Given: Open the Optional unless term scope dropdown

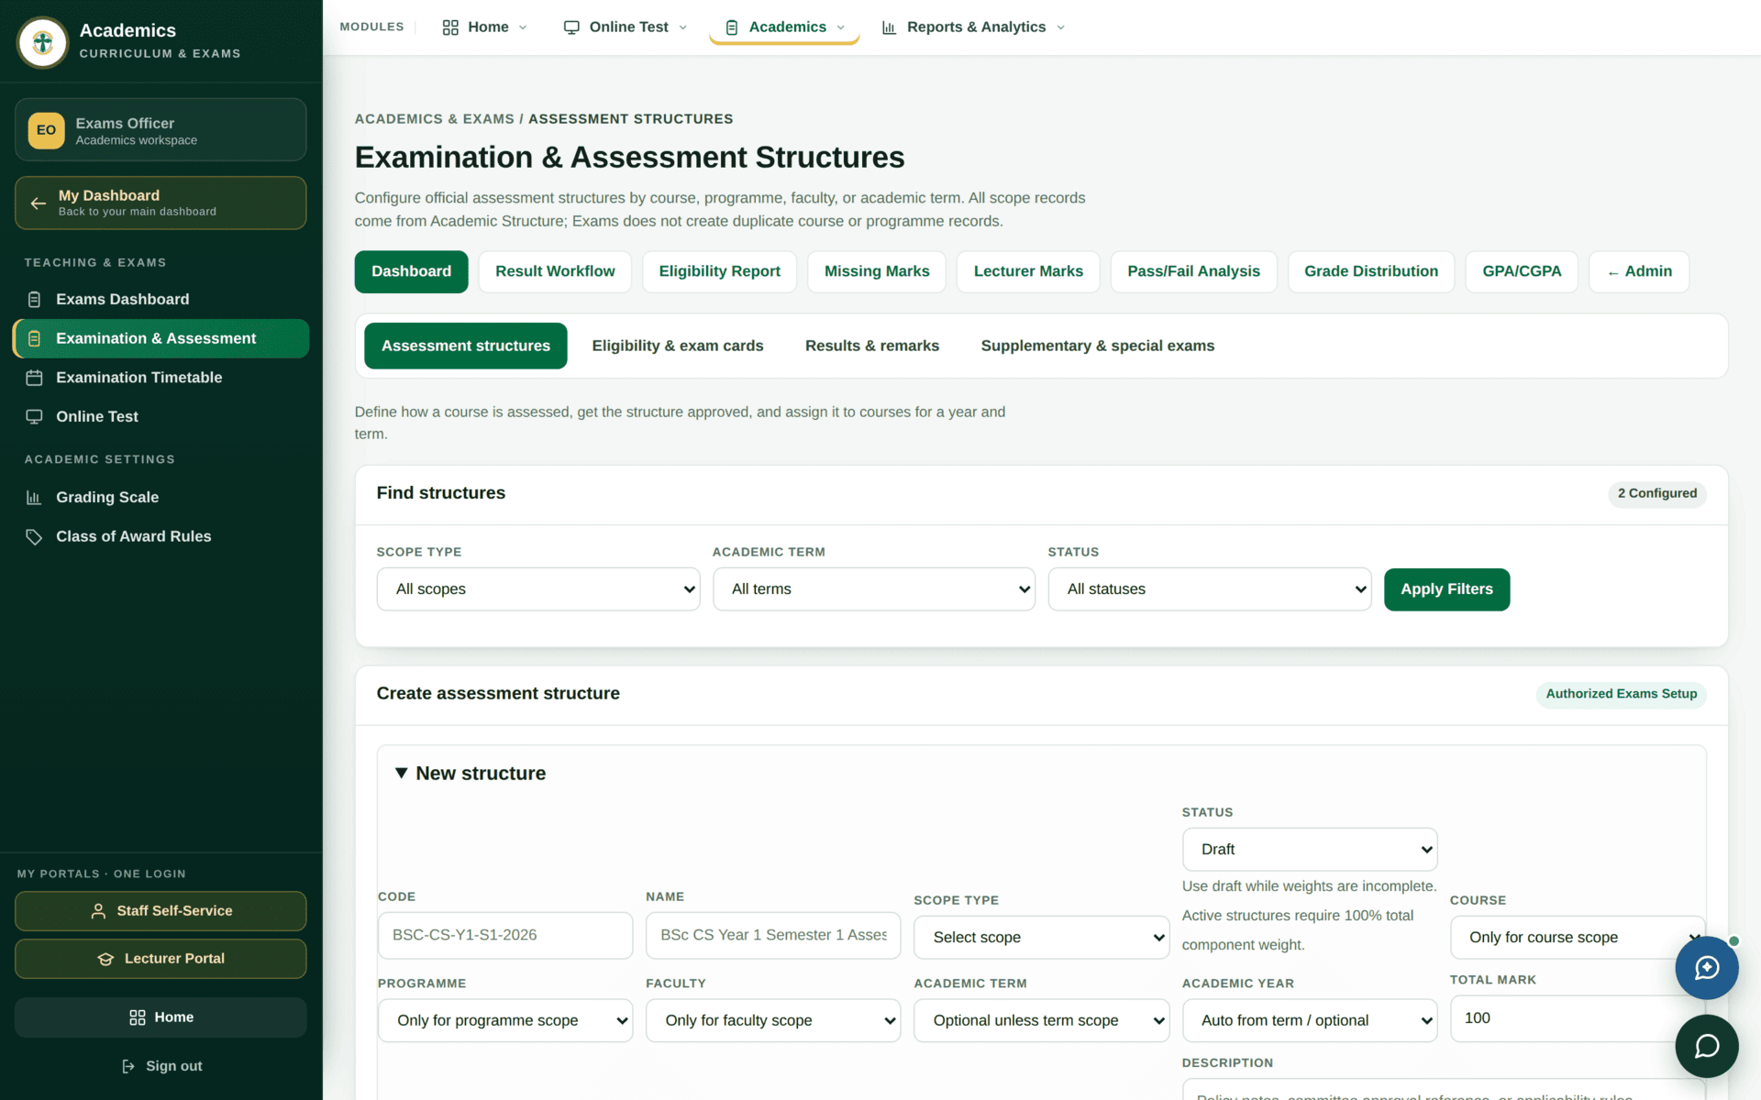Looking at the screenshot, I should 1041,1021.
